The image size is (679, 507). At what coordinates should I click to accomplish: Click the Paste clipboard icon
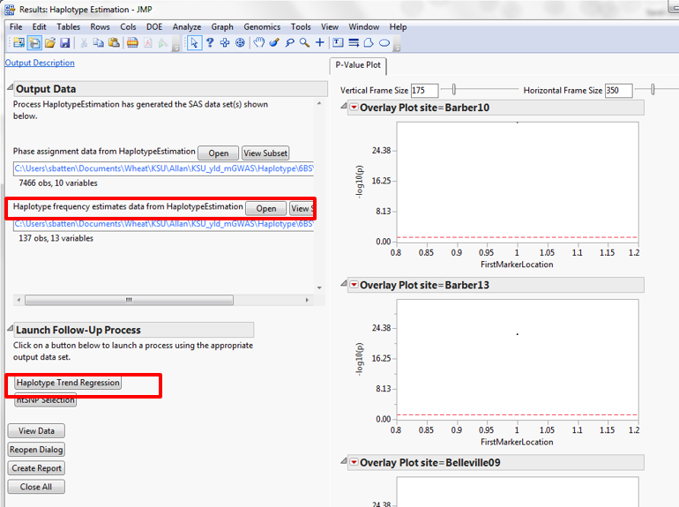tap(114, 42)
